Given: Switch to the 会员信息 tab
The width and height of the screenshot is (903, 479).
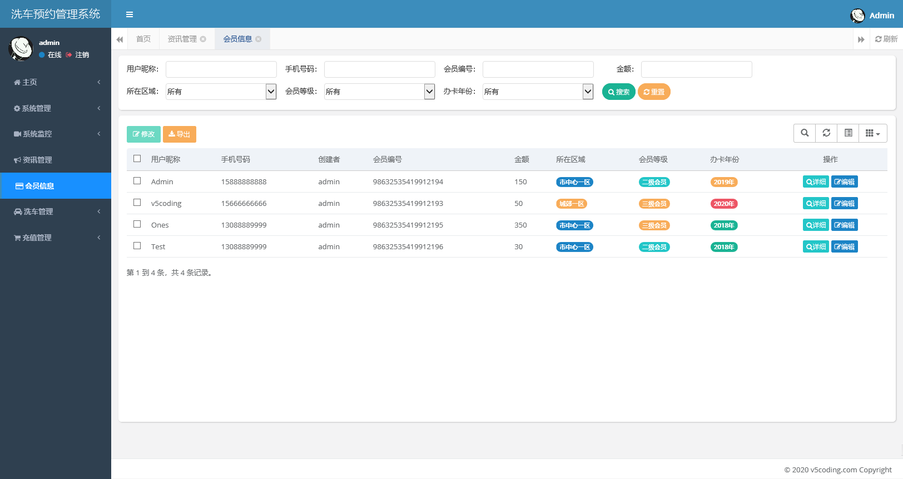Looking at the screenshot, I should [238, 39].
